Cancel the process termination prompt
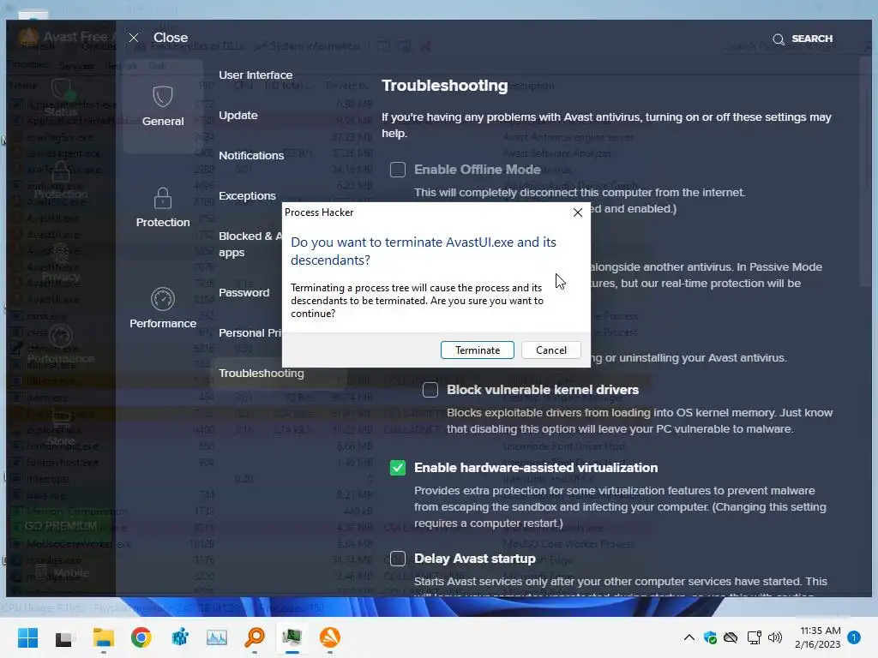Image resolution: width=878 pixels, height=658 pixels. [551, 350]
